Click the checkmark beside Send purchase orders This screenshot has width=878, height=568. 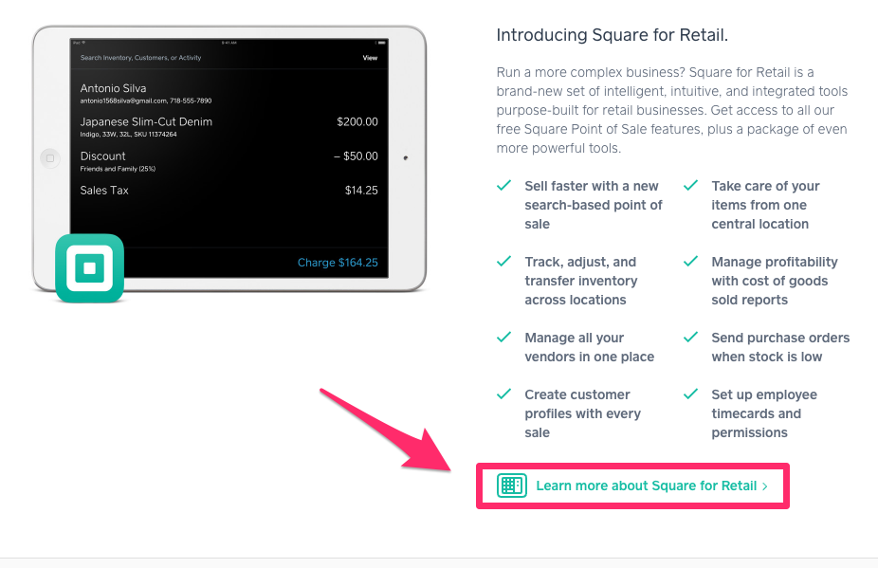pos(691,337)
